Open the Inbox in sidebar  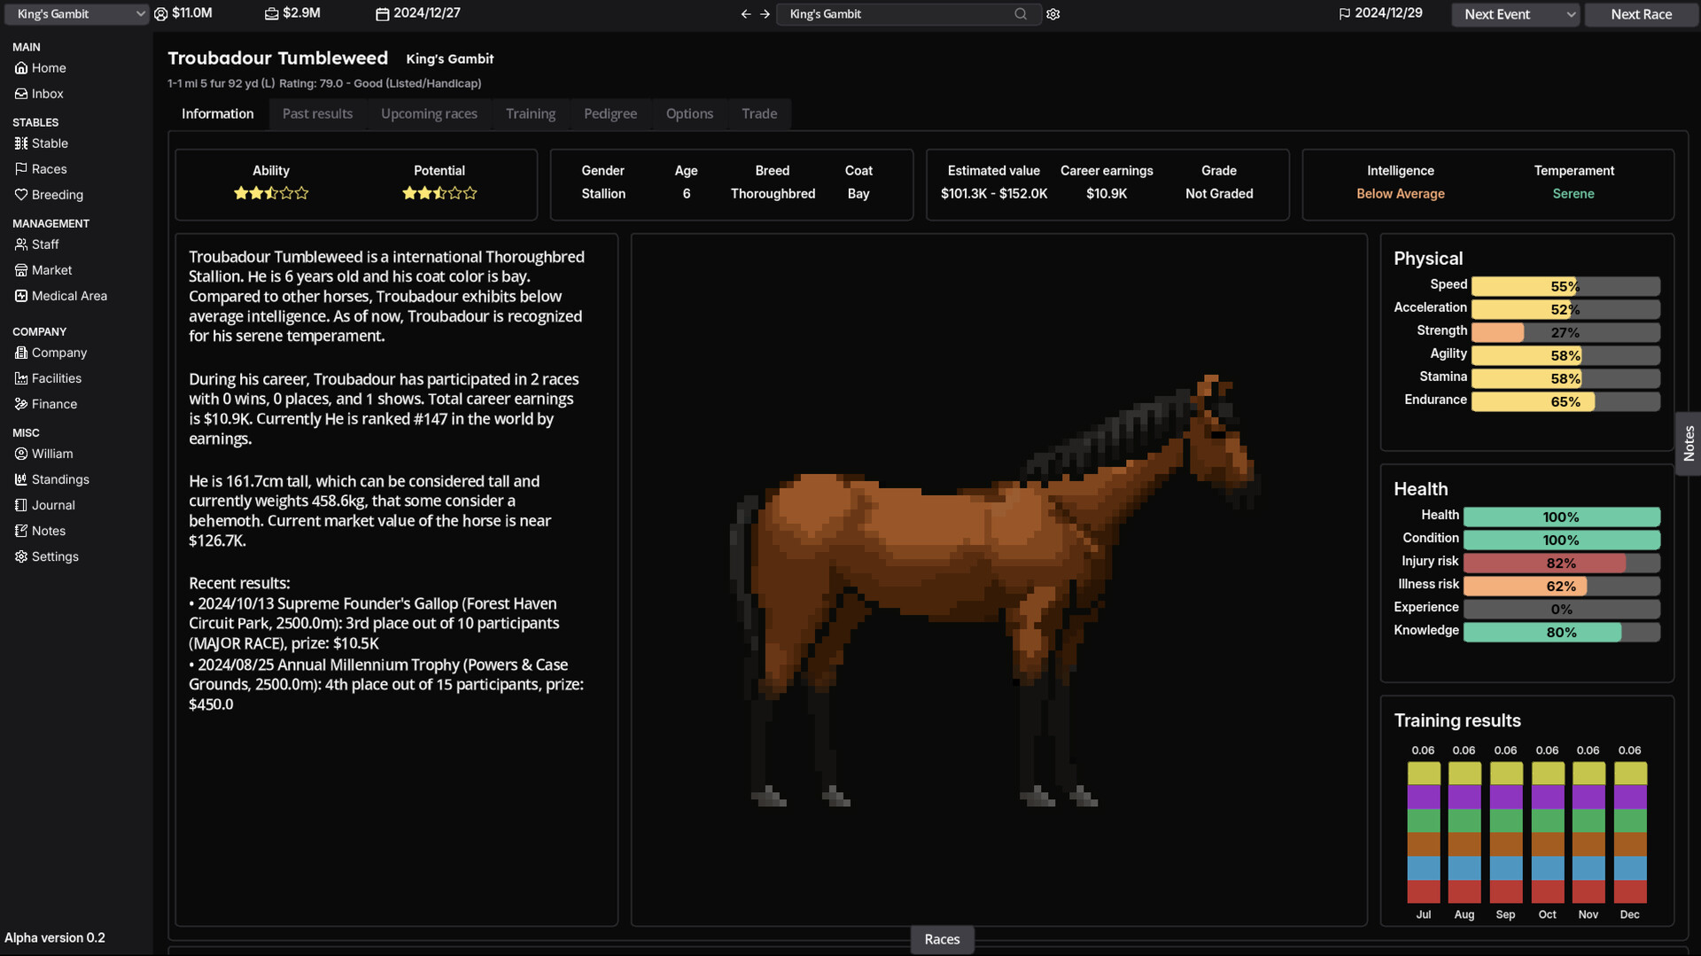(47, 94)
